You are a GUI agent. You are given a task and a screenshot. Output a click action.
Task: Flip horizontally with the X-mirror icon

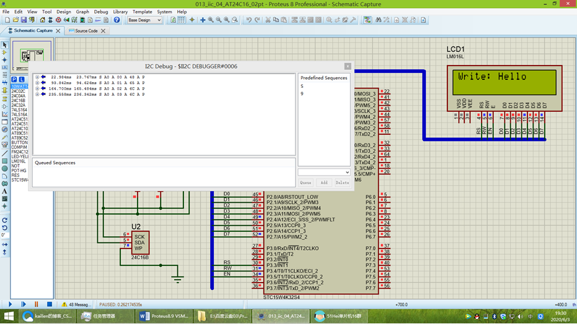point(4,244)
